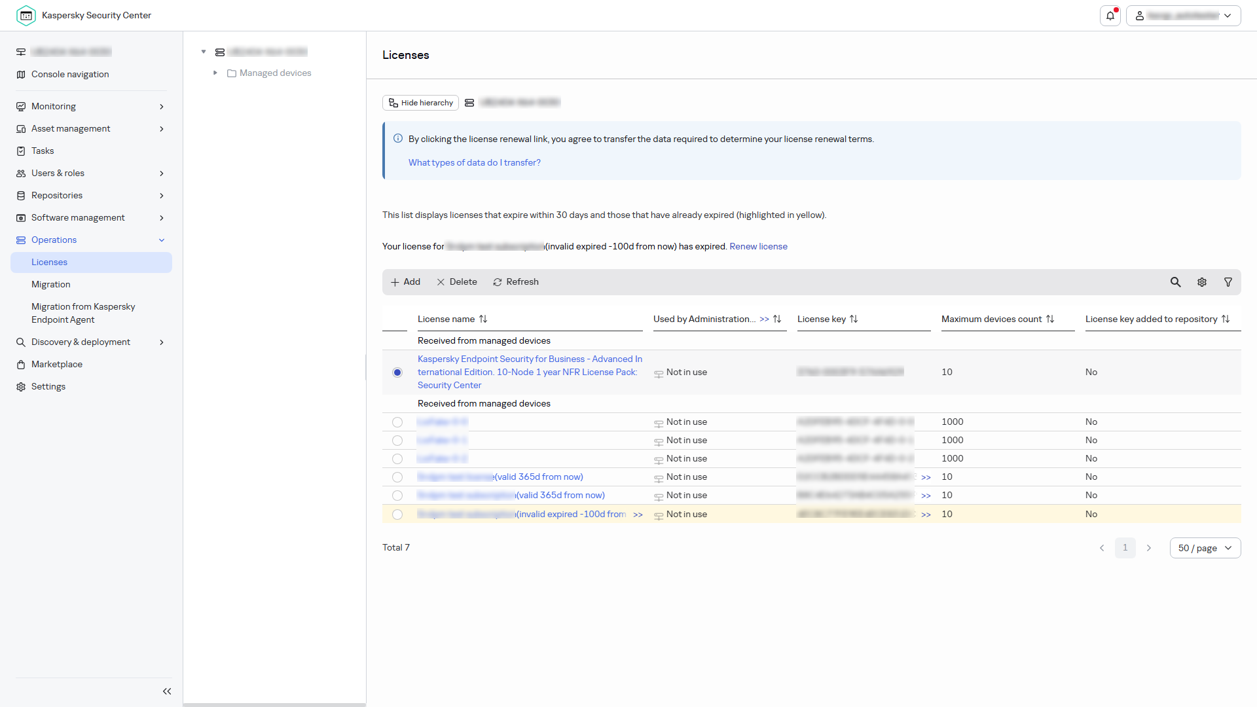The image size is (1257, 707).
Task: Sort by License name arrows icon
Action: (x=483, y=319)
